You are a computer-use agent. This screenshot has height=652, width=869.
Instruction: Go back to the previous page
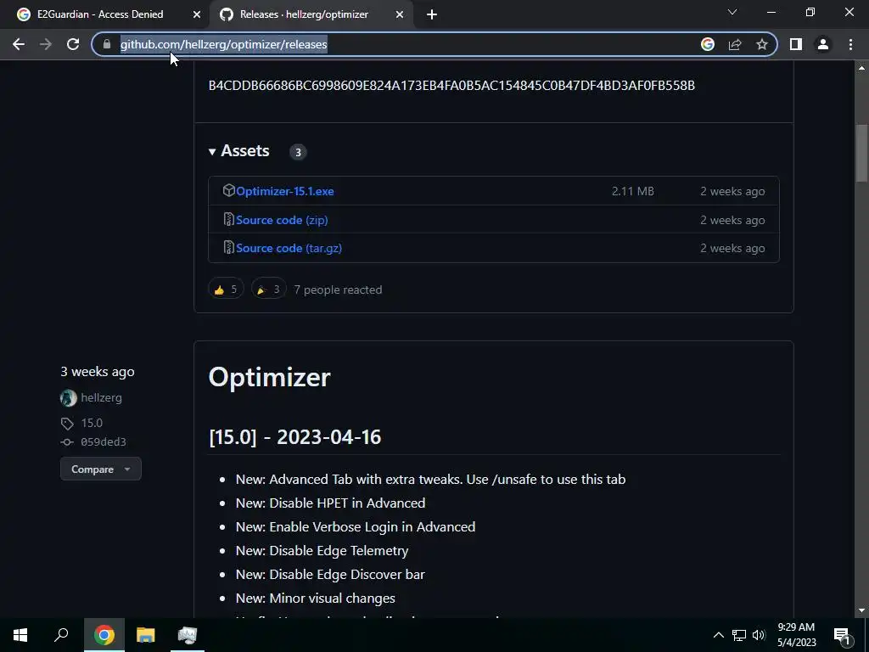pos(19,44)
